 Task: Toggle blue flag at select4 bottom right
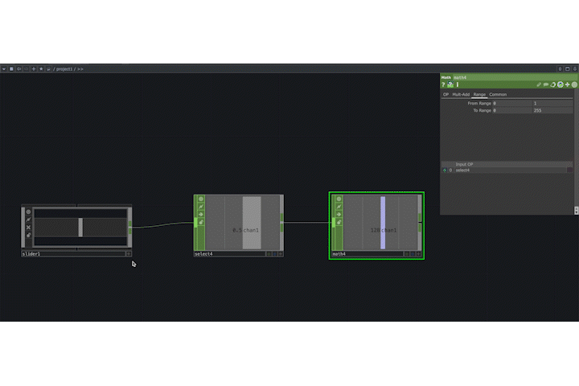275,254
